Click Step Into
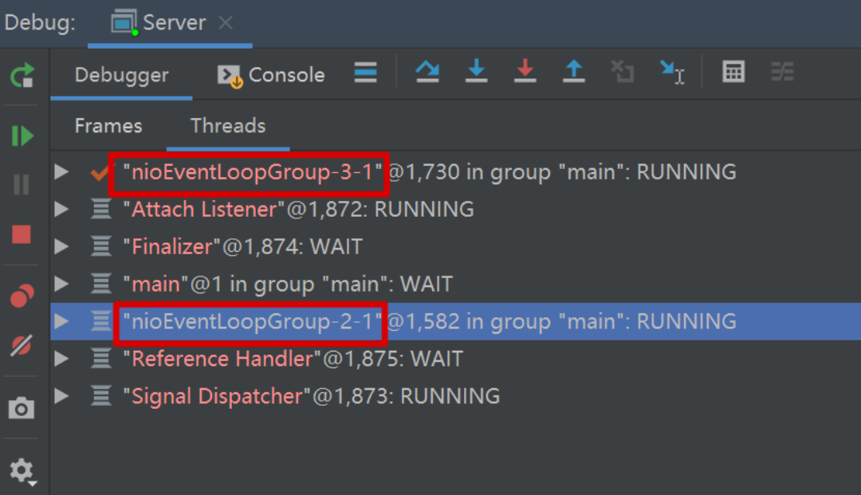 [x=476, y=72]
